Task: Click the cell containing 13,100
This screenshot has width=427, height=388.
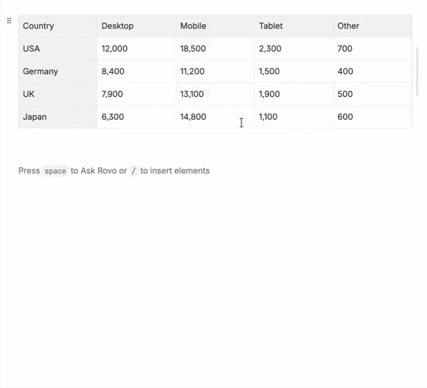Action: [x=215, y=94]
